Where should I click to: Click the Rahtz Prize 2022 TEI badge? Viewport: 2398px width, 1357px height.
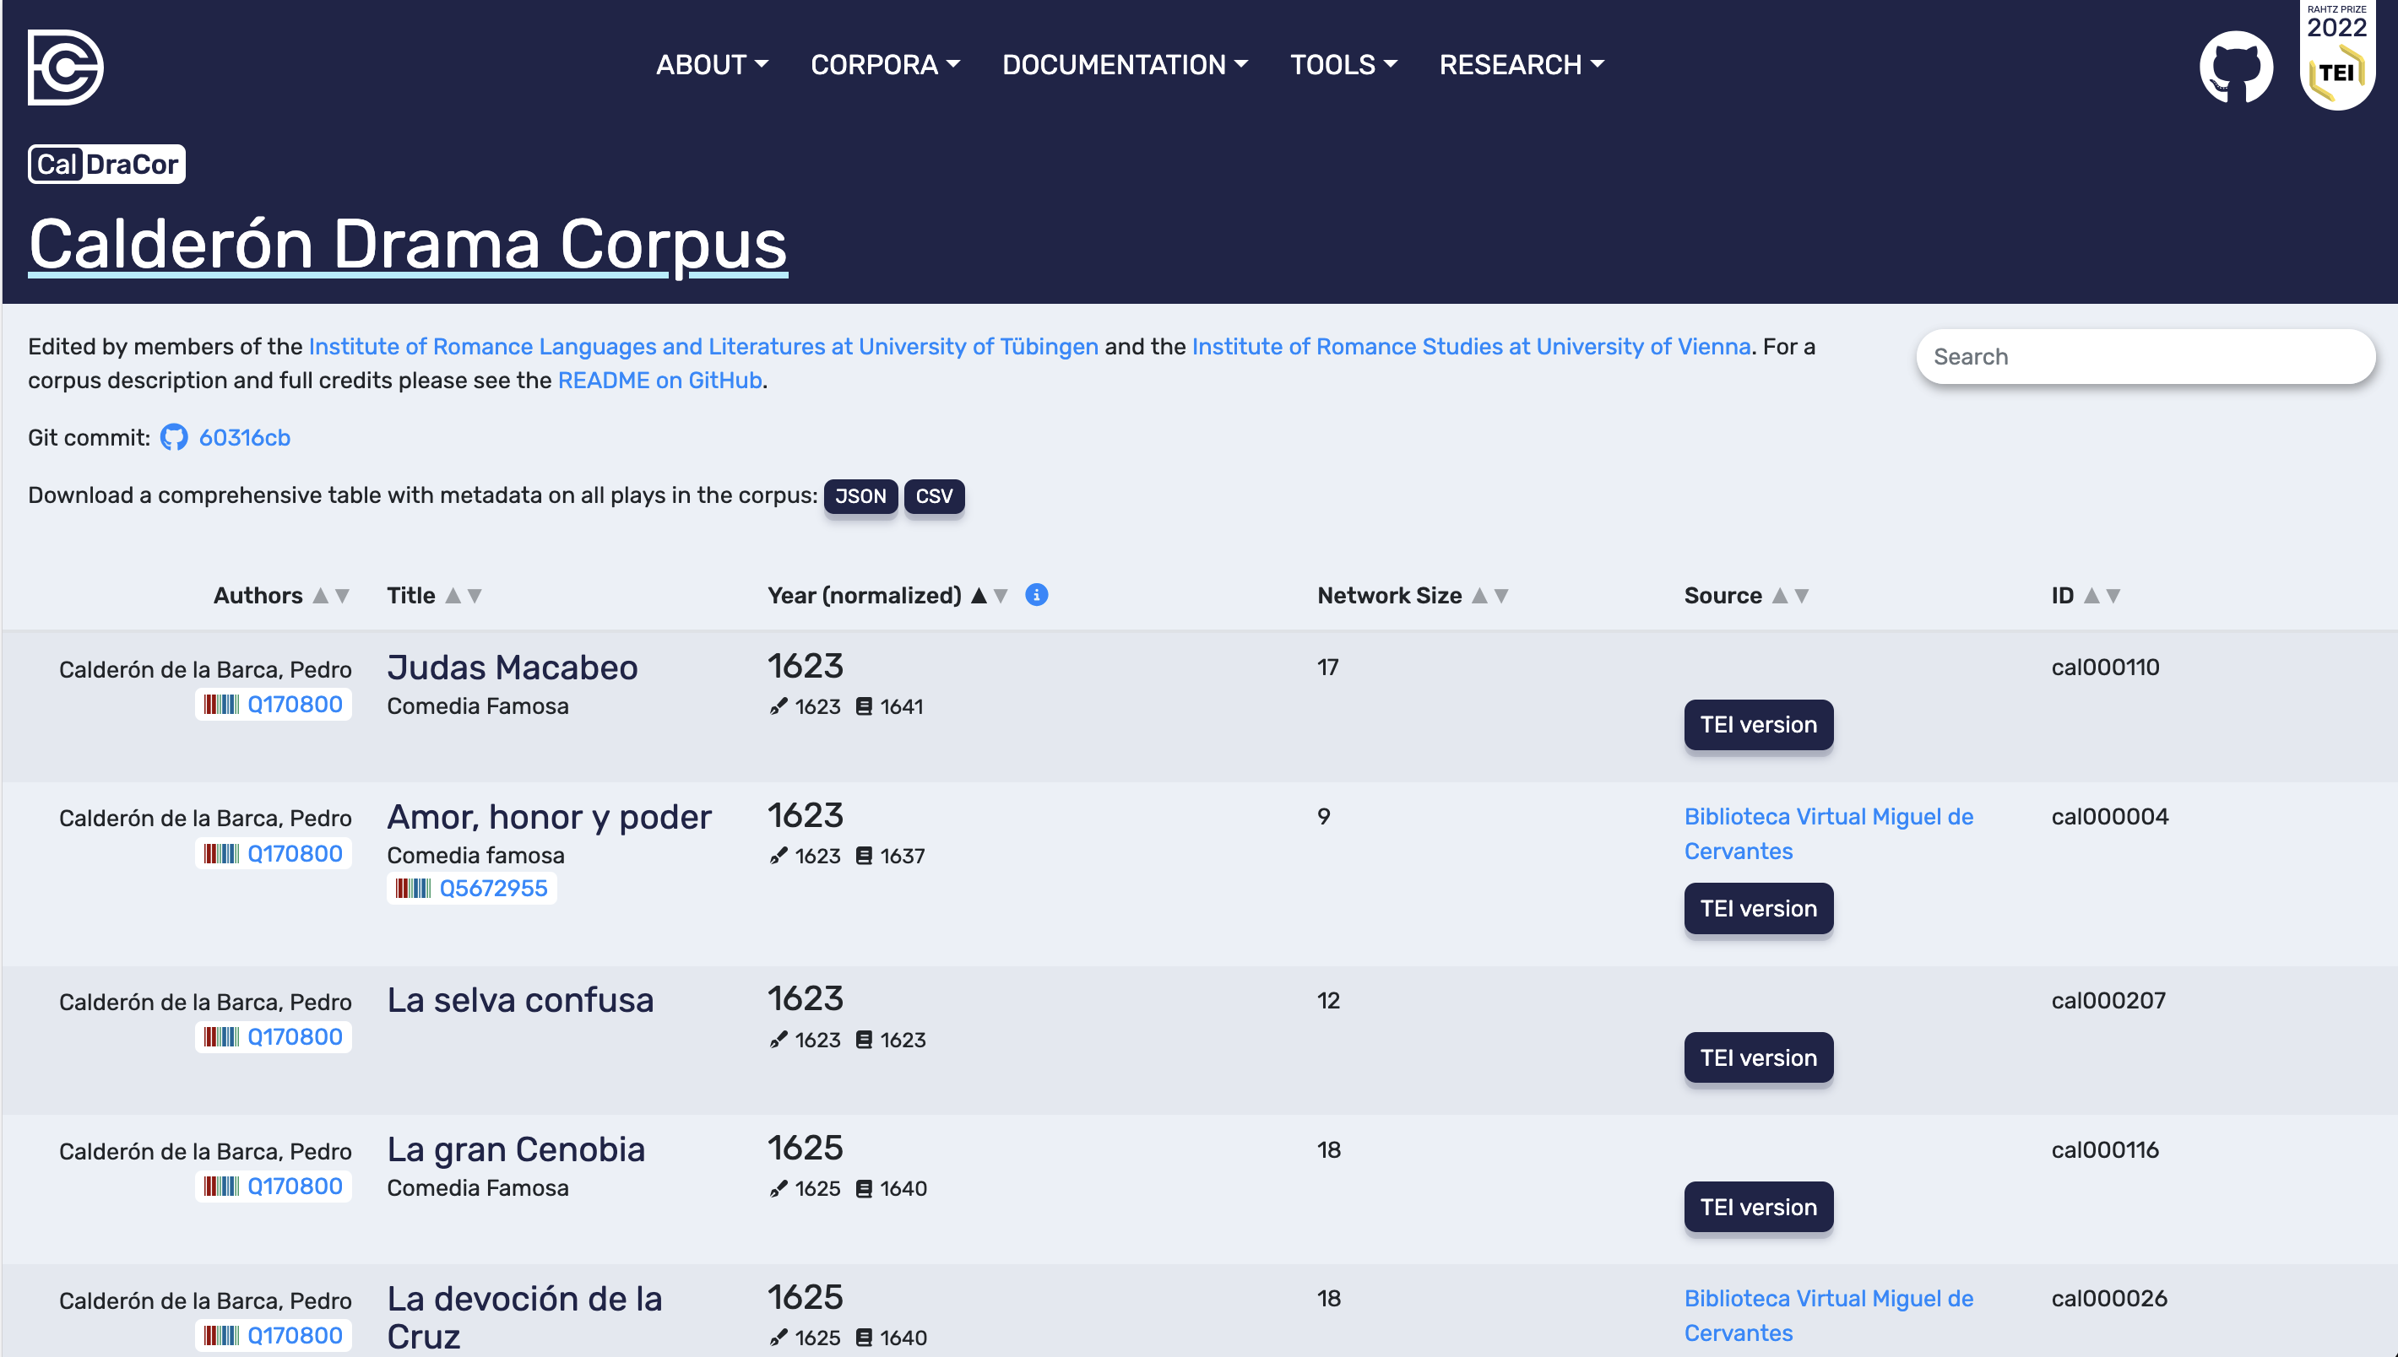point(2336,57)
